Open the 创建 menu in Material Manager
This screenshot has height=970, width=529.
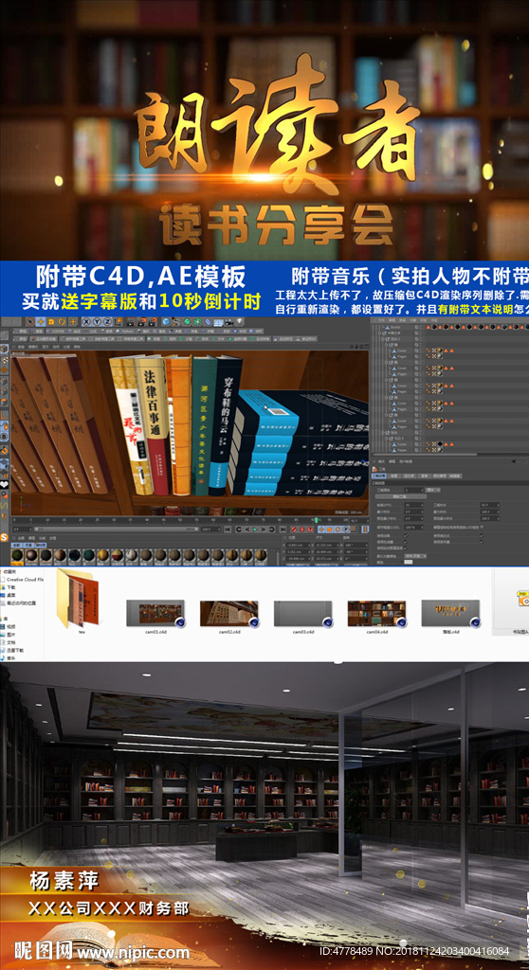click(x=21, y=538)
